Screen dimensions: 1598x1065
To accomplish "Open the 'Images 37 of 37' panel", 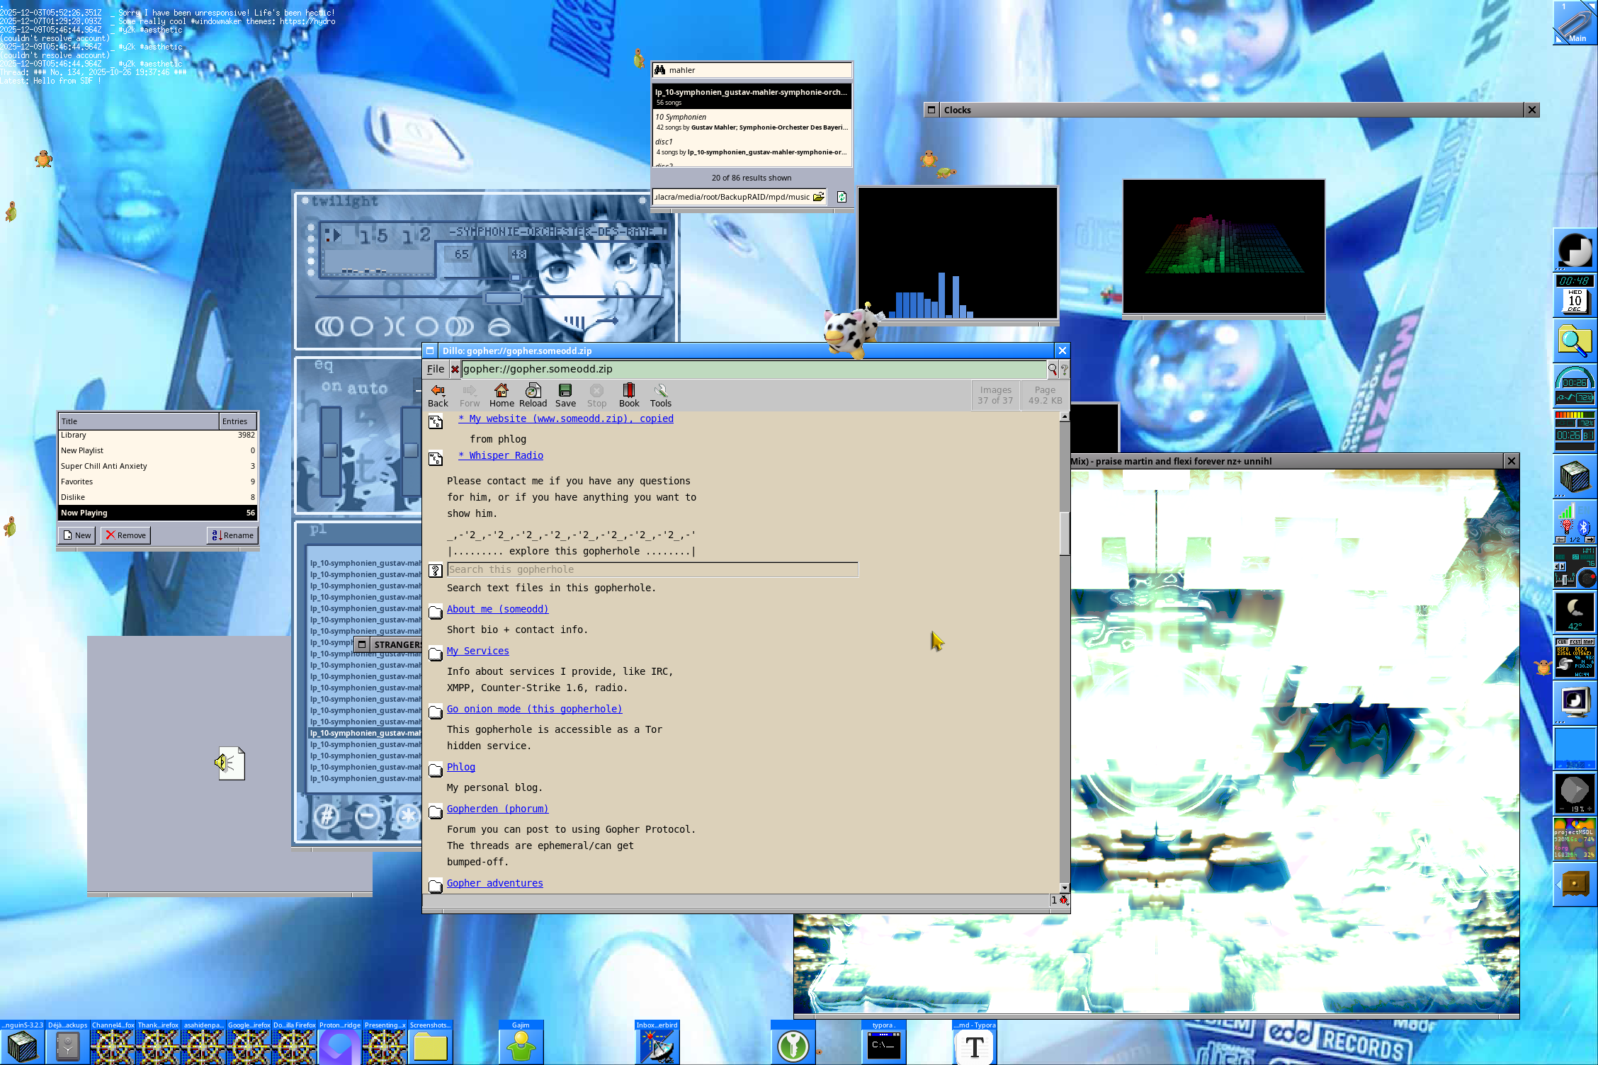I will click(x=995, y=395).
